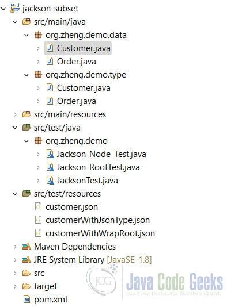Expand the Jackson_Node_Test.java node
Image resolution: width=227 pixels, height=307 pixels.
[x=38, y=154]
